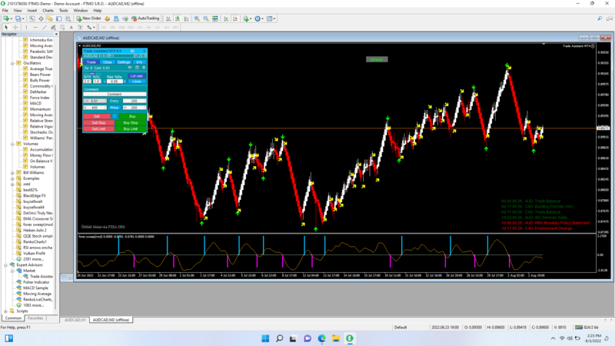Toggle the blue square between Sell and Buy
The height and width of the screenshot is (346, 615).
(115, 116)
